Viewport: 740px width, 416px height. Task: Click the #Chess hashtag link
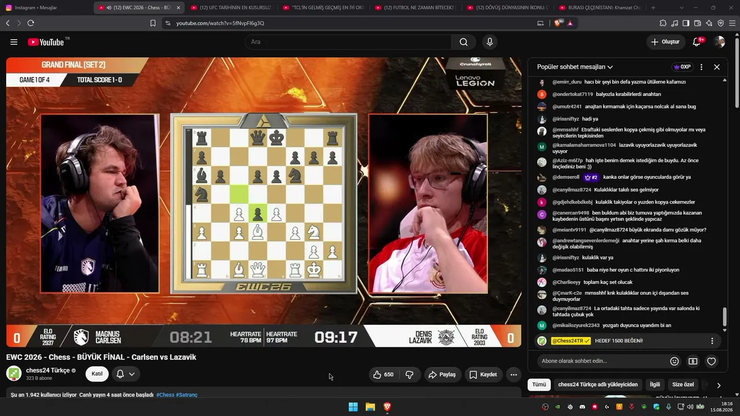click(165, 395)
